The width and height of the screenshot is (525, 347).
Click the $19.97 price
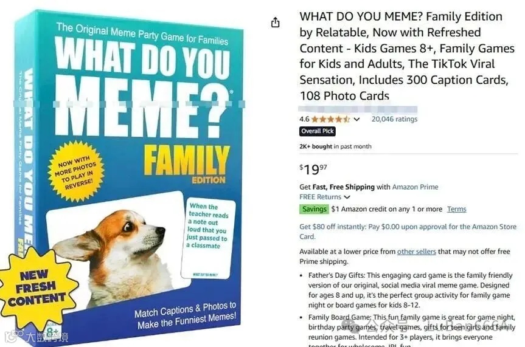pos(313,170)
